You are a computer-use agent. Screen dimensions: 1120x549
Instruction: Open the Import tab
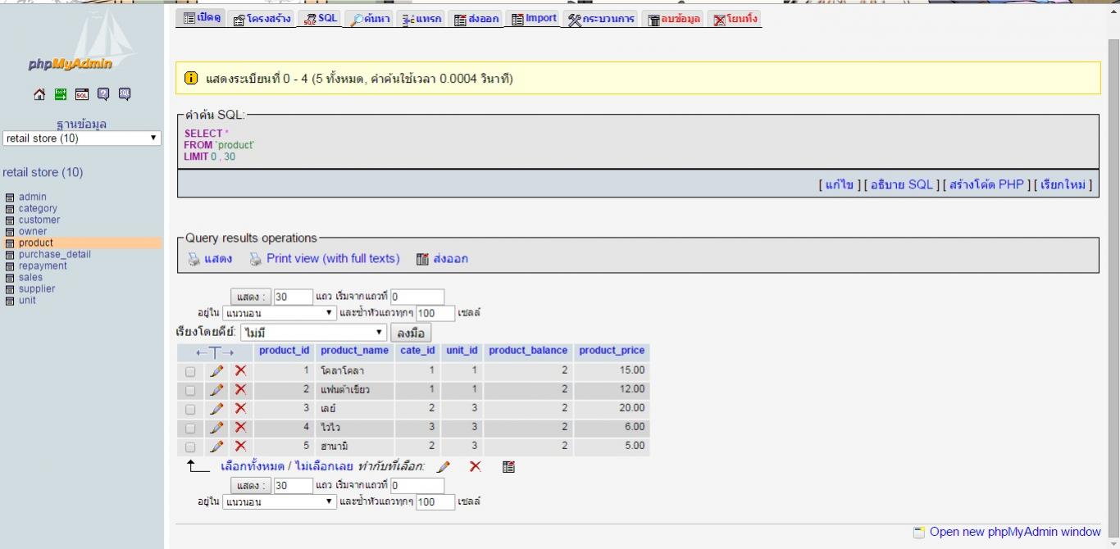tap(534, 19)
